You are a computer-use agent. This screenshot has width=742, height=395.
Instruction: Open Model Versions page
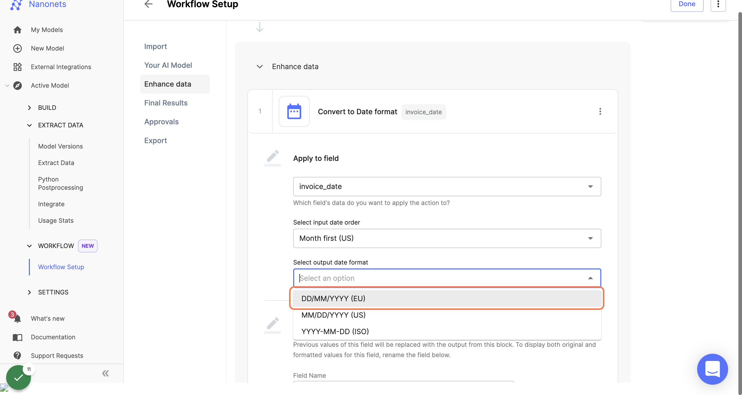point(61,146)
